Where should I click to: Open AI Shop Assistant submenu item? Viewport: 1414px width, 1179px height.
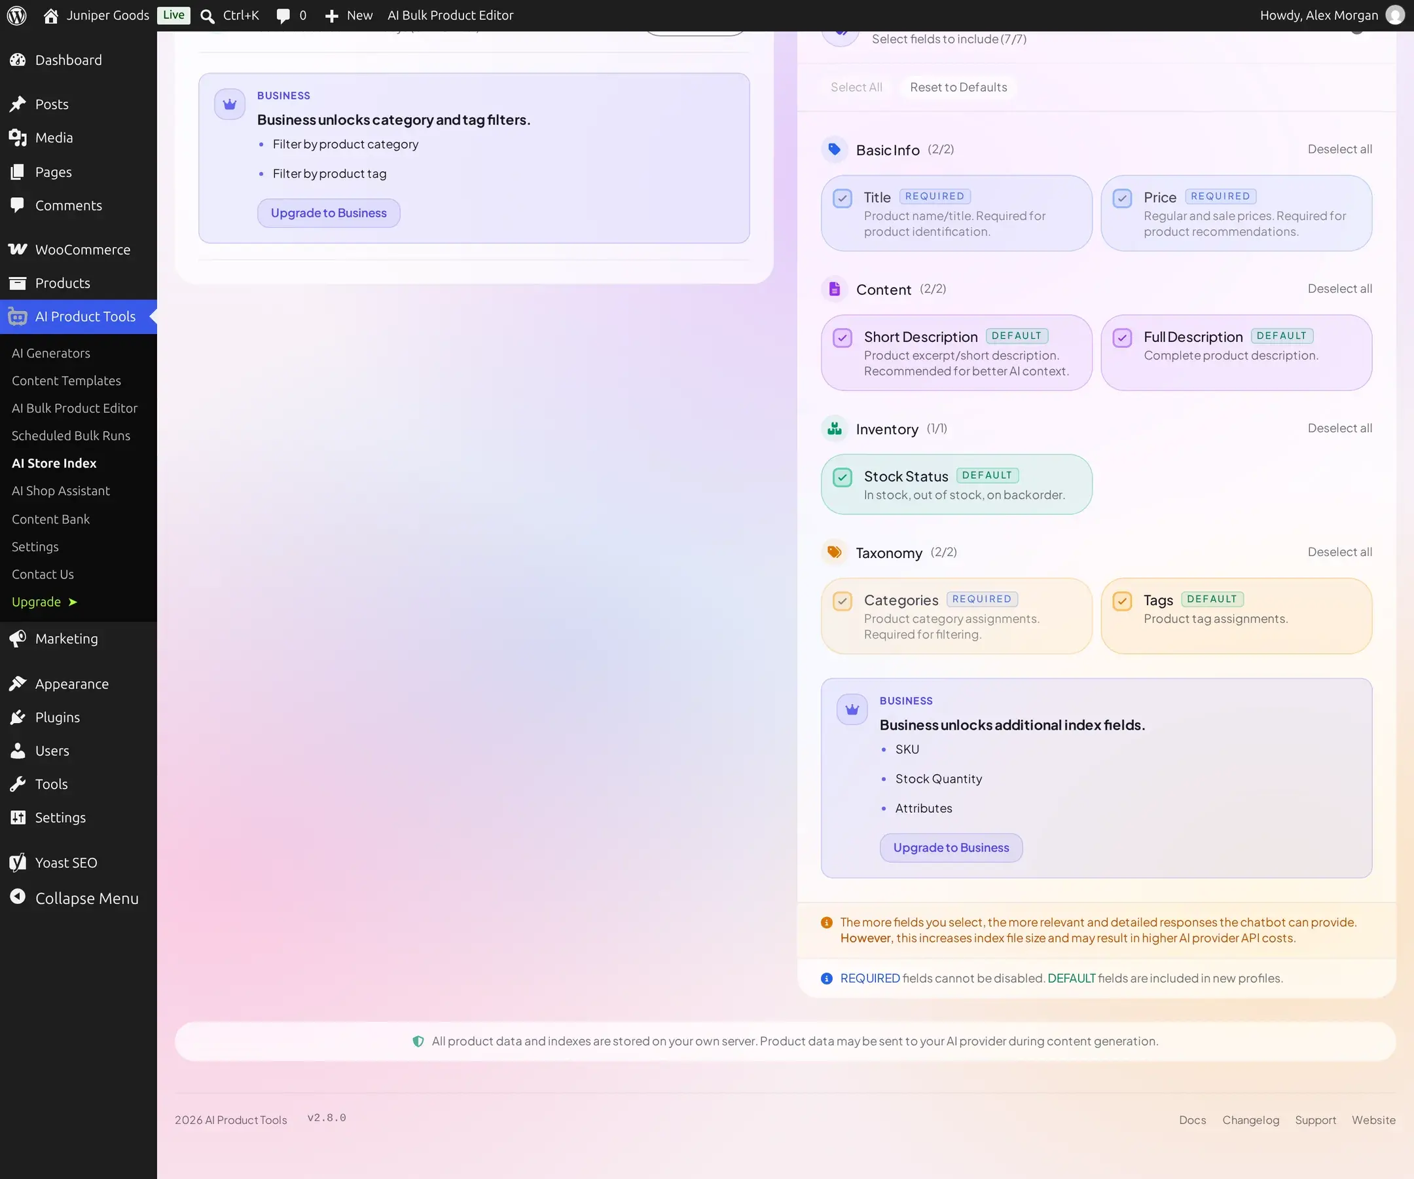(61, 491)
